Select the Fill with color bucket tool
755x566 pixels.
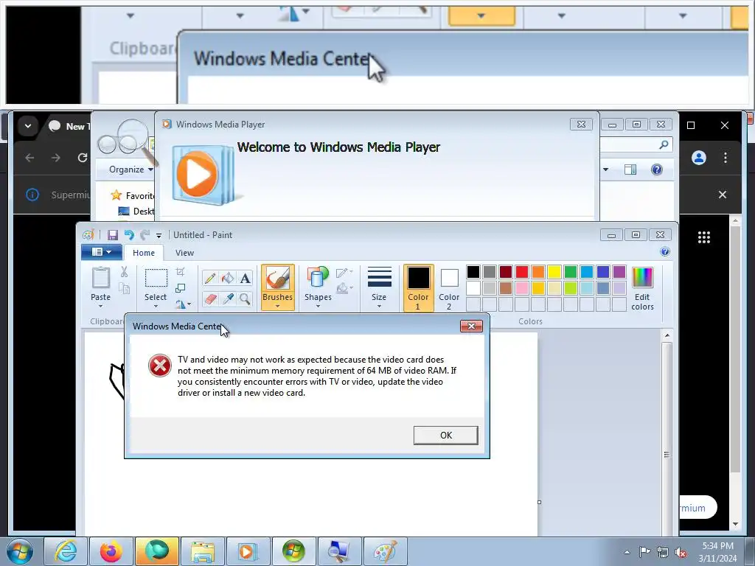pos(227,278)
